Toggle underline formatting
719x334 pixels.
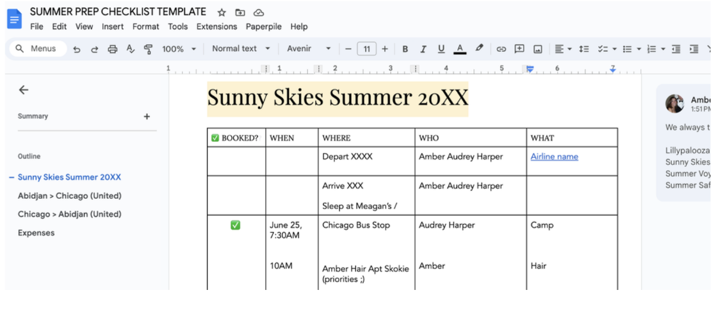coord(441,49)
